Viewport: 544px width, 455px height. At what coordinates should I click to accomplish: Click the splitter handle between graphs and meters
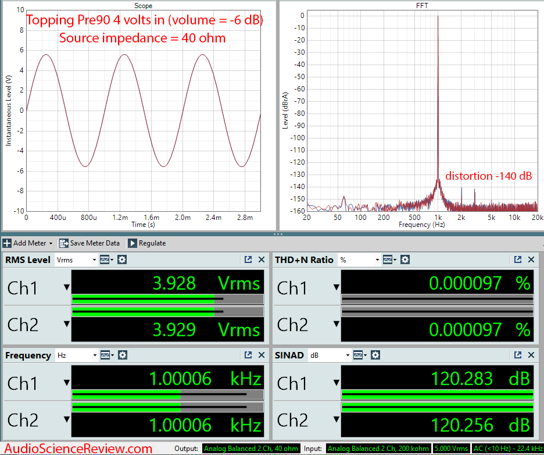[278, 234]
